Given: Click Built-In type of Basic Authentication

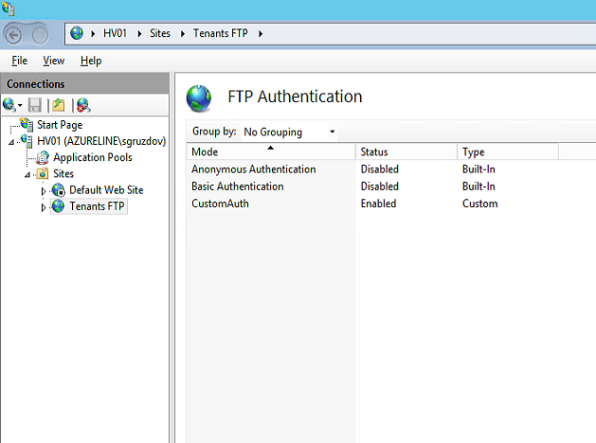Looking at the screenshot, I should coord(479,186).
